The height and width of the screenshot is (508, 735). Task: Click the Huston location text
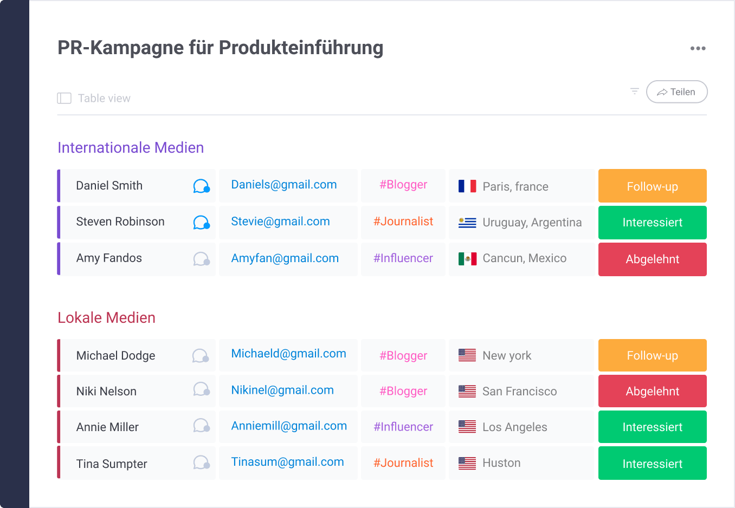[x=501, y=463]
